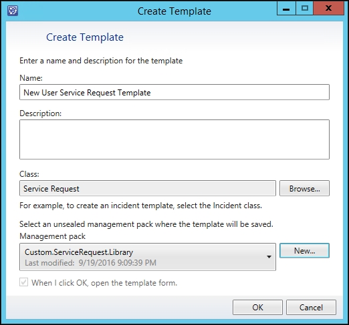Focus the Name text field
Screen dimensions: 349x325
174,92
